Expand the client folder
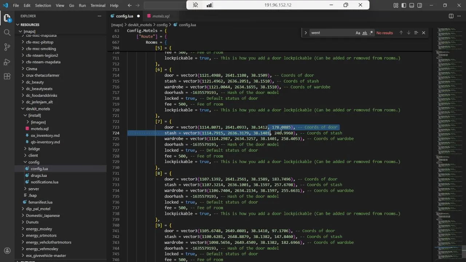The height and width of the screenshot is (262, 466). pos(60,155)
